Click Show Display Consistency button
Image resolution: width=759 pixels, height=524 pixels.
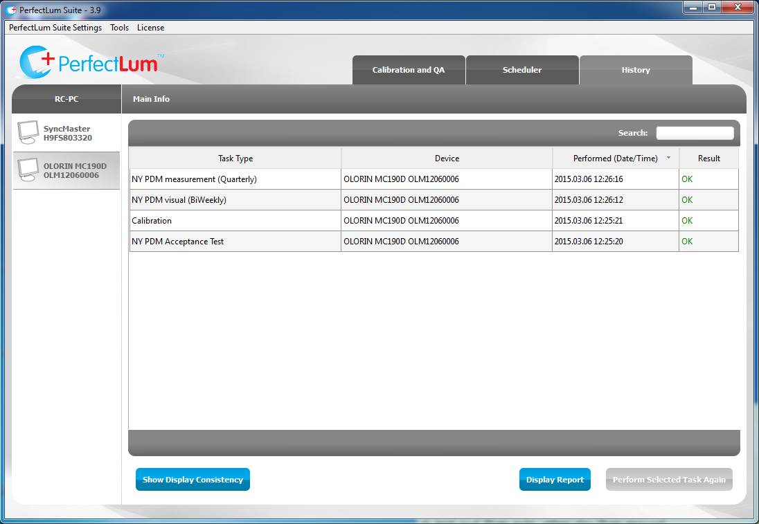coord(193,480)
